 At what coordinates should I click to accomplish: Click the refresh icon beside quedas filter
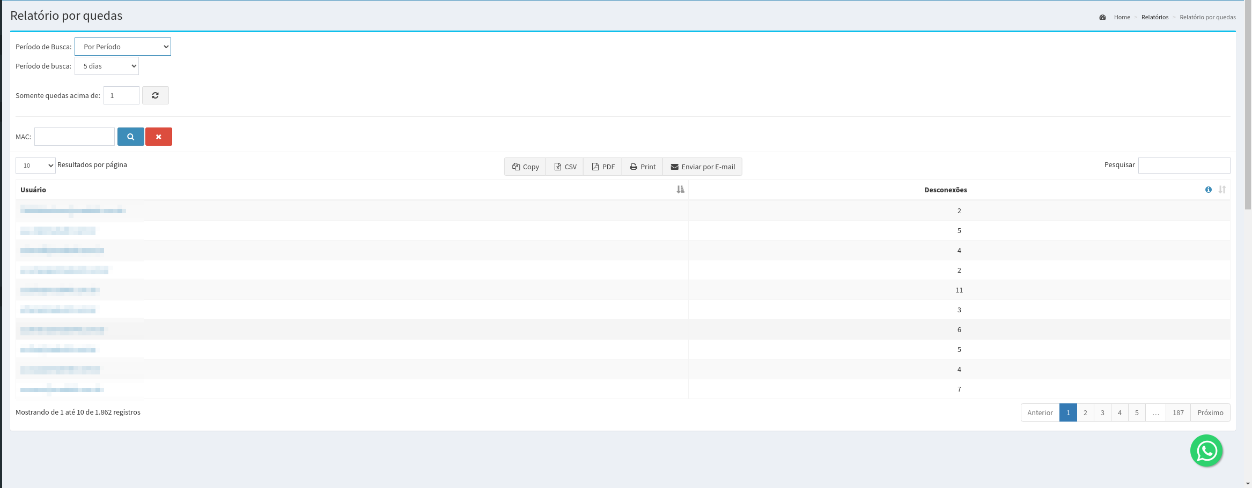point(155,95)
